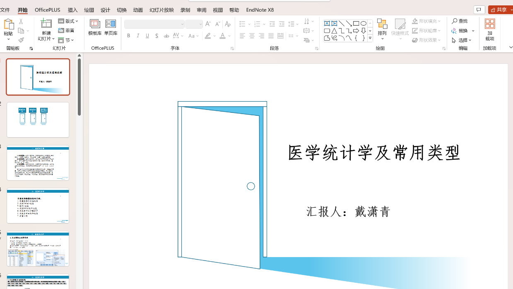Click the Reset (重置) slide button
Viewport: 513px width, 289px height.
click(x=66, y=31)
